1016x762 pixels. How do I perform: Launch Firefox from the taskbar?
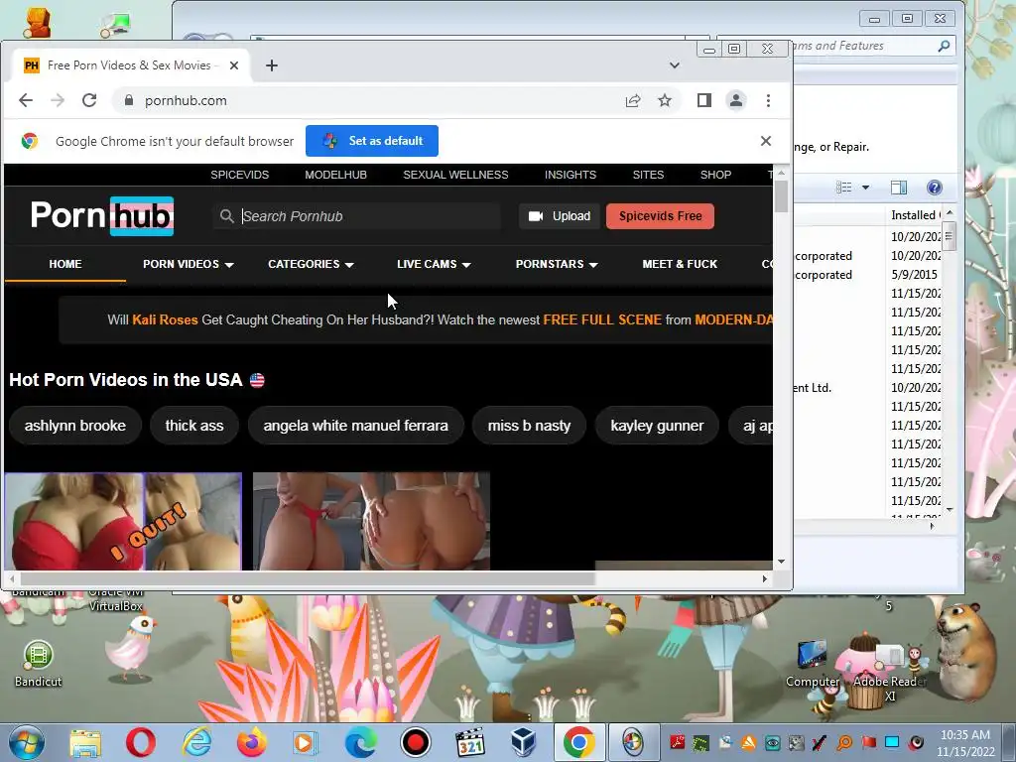251,743
